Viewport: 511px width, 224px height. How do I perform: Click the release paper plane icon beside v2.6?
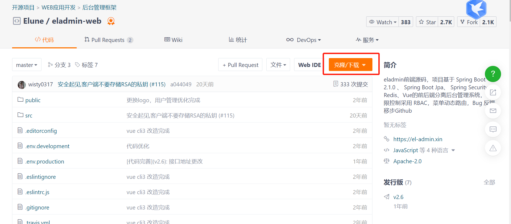tap(387, 197)
